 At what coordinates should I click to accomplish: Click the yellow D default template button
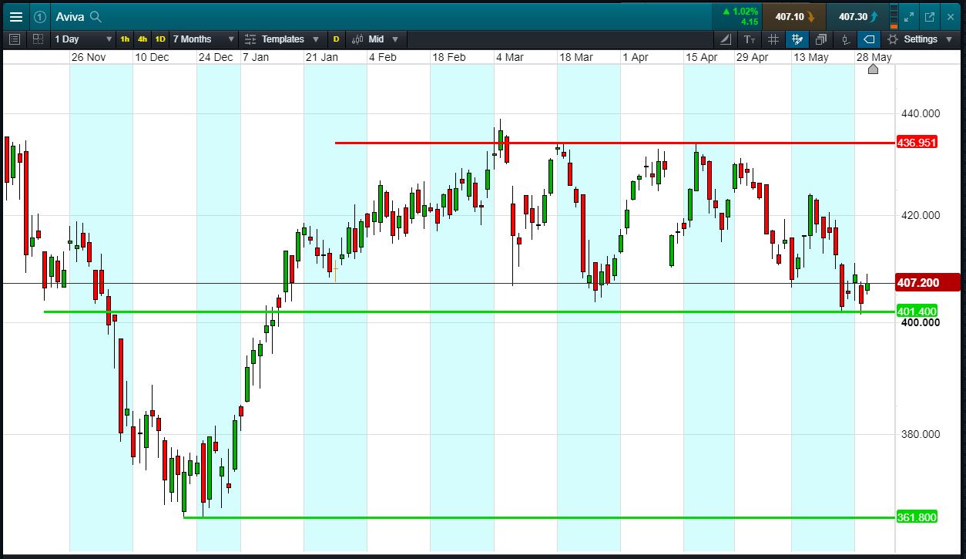(336, 39)
